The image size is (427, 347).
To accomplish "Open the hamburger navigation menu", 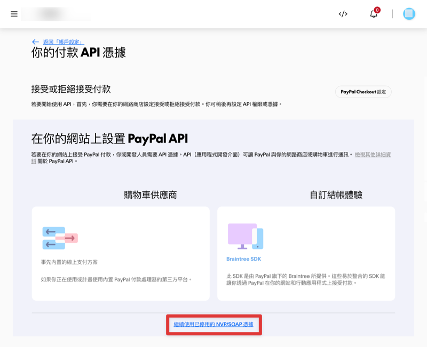I will click(x=14, y=14).
